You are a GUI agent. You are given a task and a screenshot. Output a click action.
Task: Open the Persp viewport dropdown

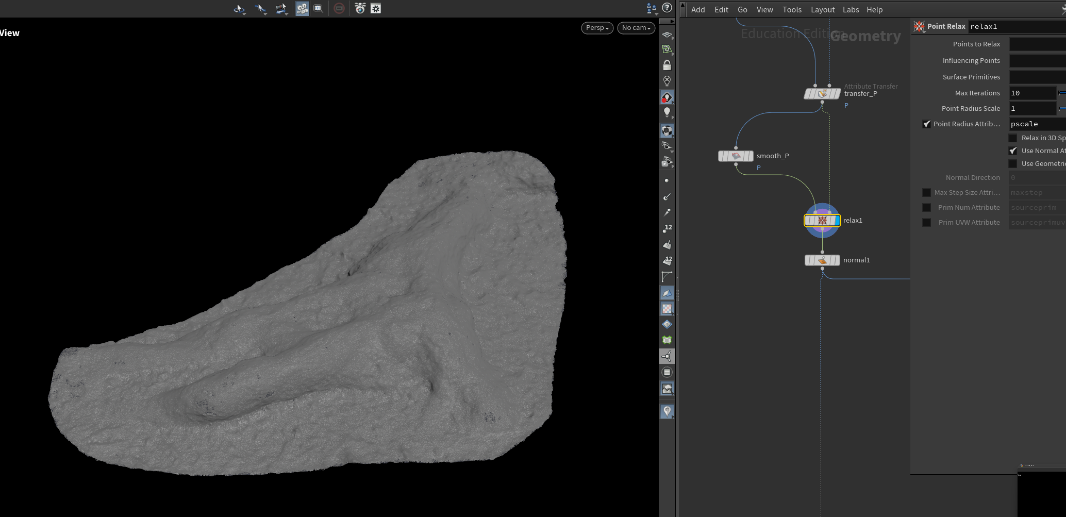pyautogui.click(x=597, y=28)
